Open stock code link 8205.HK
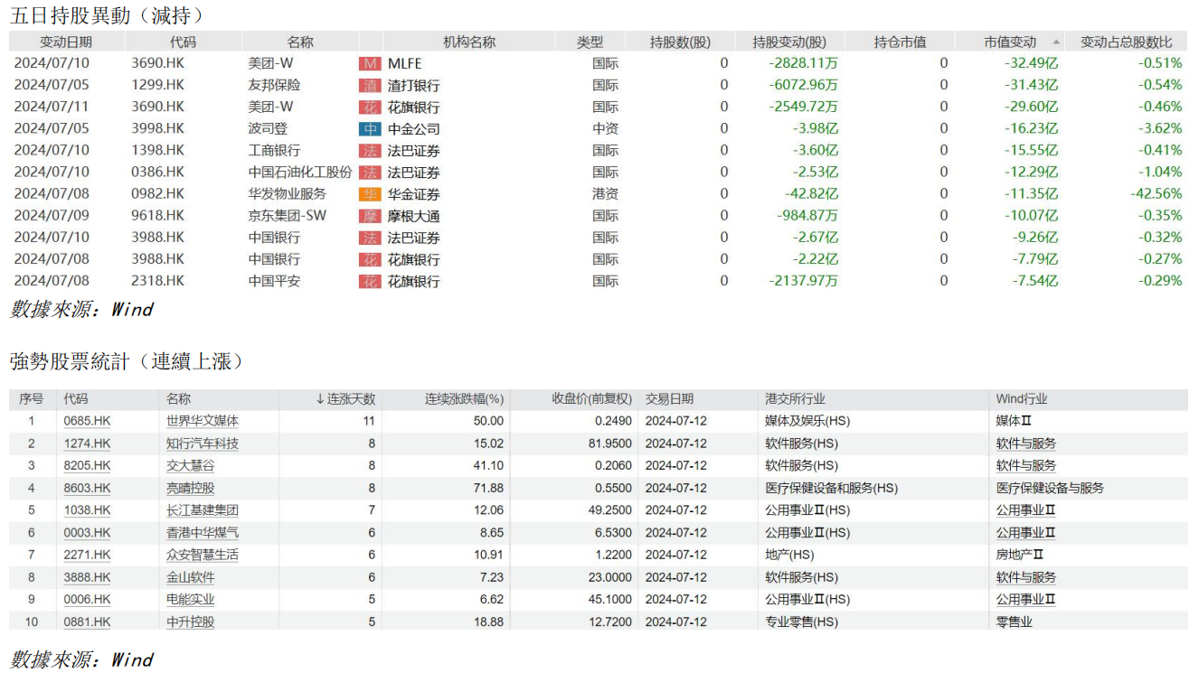1199x682 pixels. pos(87,465)
